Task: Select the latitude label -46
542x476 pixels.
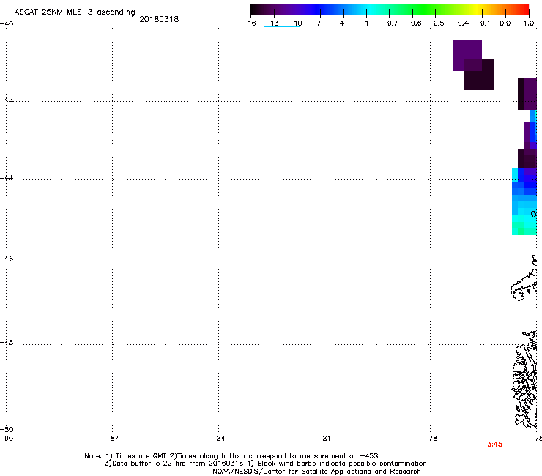Action: (7, 259)
